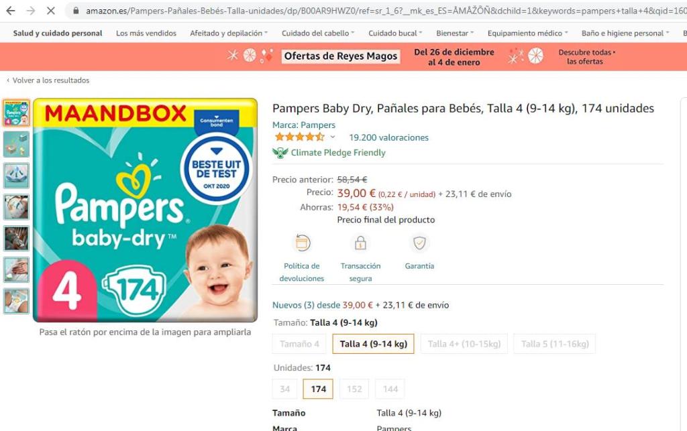
Task: Click the Garantía shield icon
Action: (419, 243)
